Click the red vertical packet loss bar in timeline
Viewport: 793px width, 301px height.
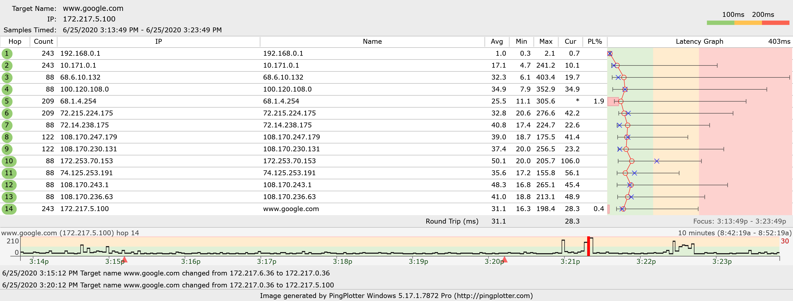[x=589, y=246]
